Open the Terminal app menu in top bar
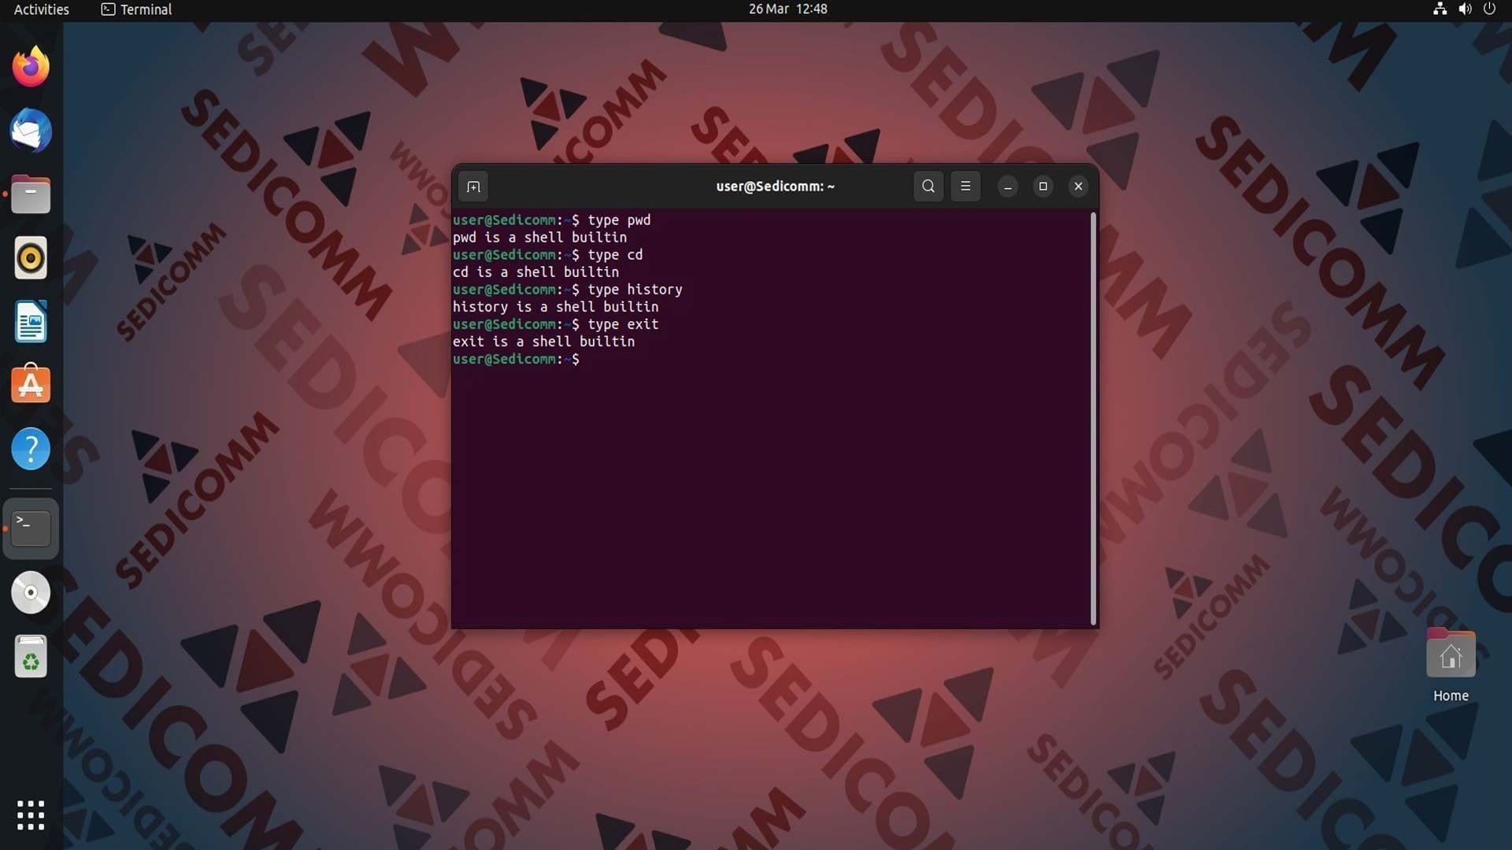The image size is (1512, 850). pos(136,9)
